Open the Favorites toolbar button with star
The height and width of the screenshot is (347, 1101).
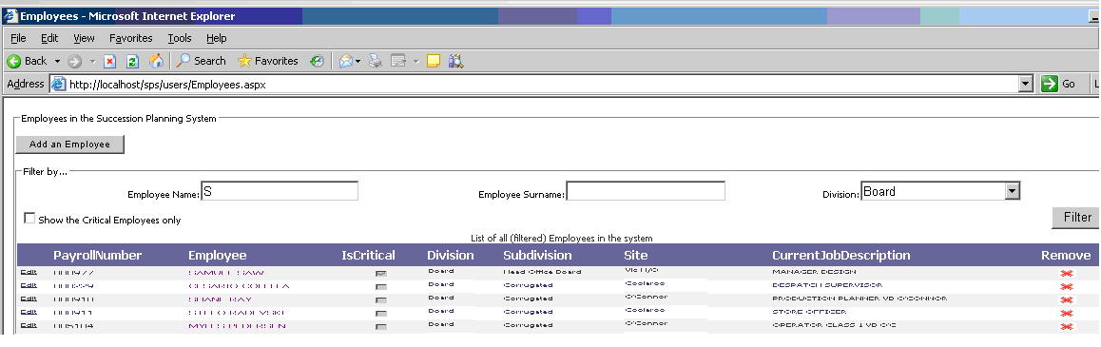(x=268, y=61)
